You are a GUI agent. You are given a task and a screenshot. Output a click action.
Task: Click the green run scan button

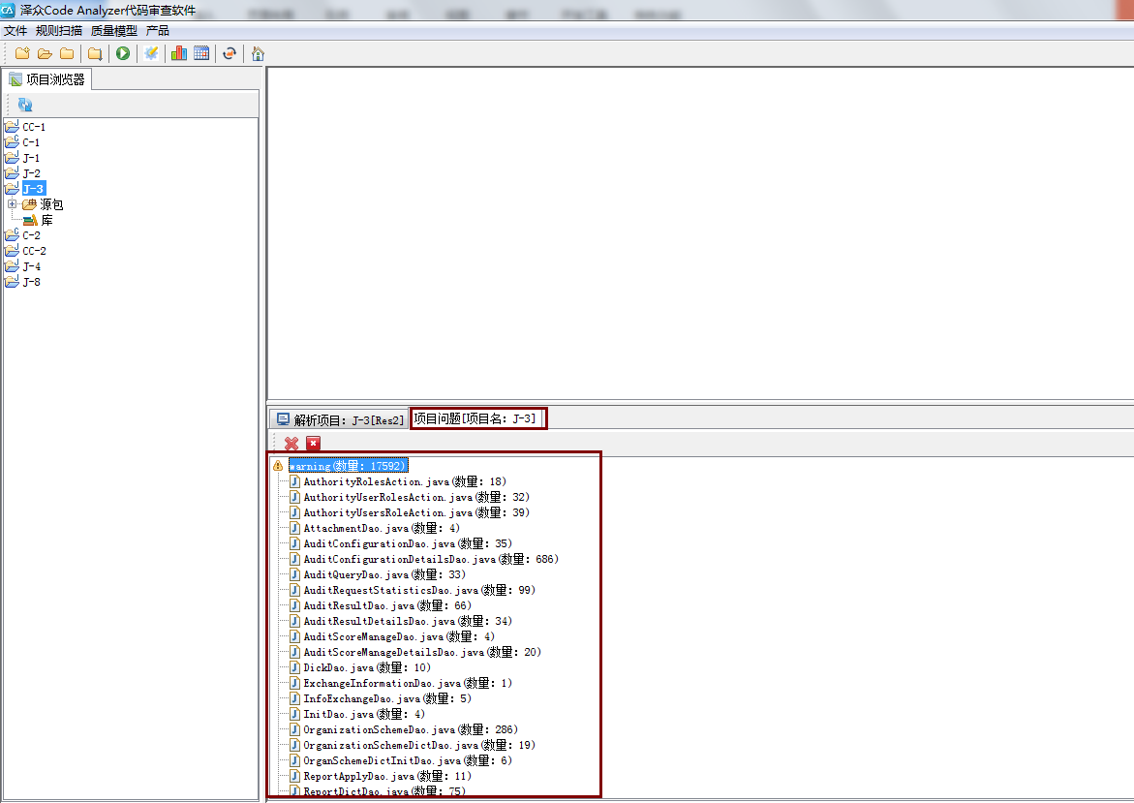click(123, 53)
